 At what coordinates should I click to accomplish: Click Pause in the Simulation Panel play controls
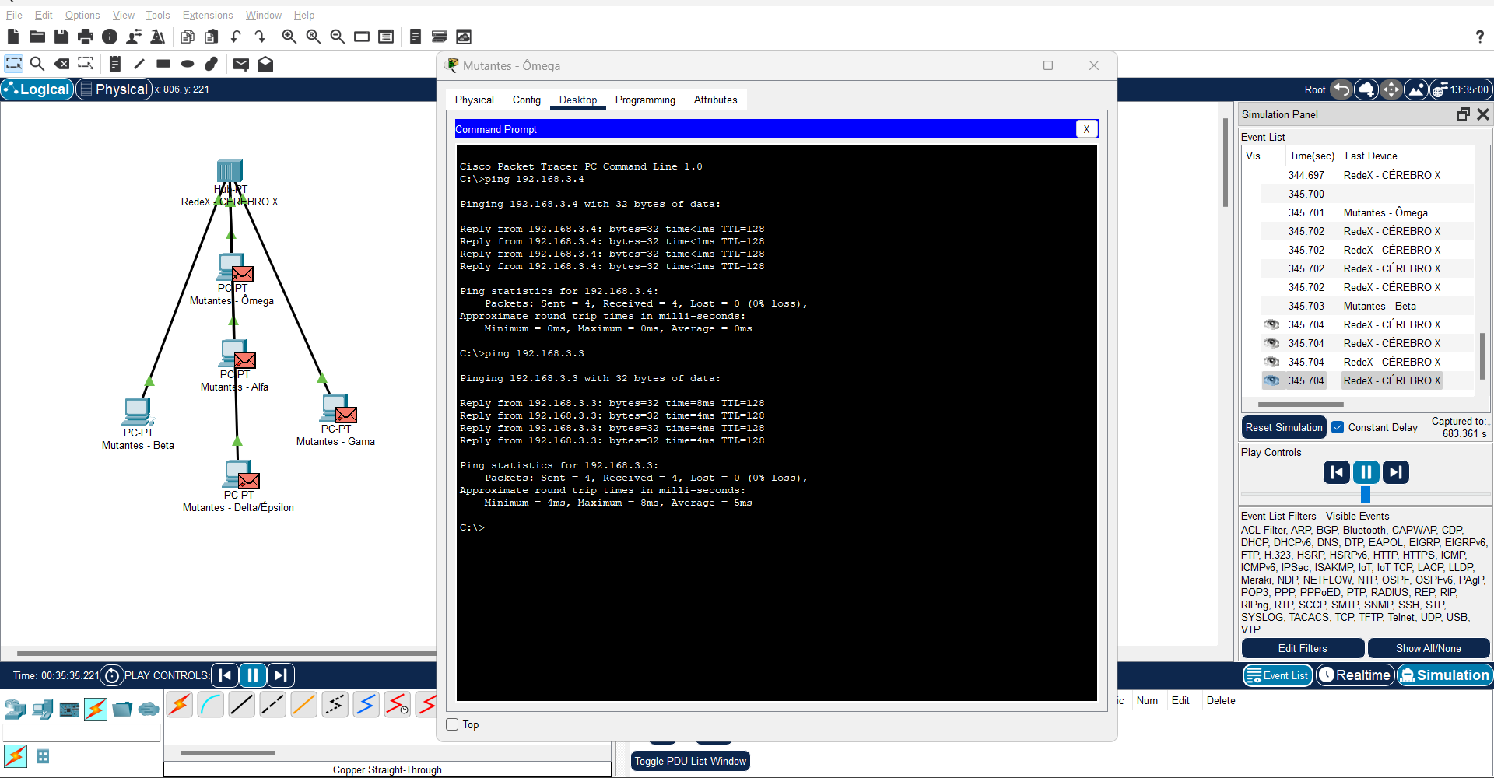click(x=1366, y=472)
